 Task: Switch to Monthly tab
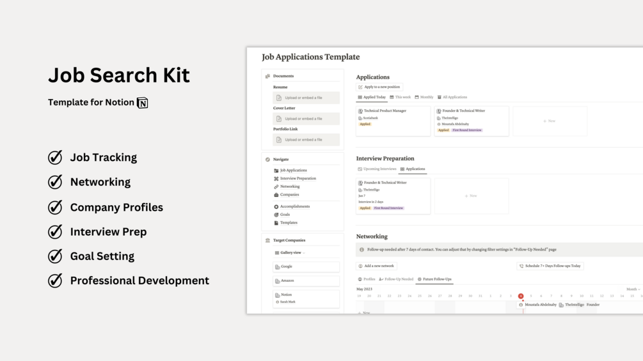(424, 97)
